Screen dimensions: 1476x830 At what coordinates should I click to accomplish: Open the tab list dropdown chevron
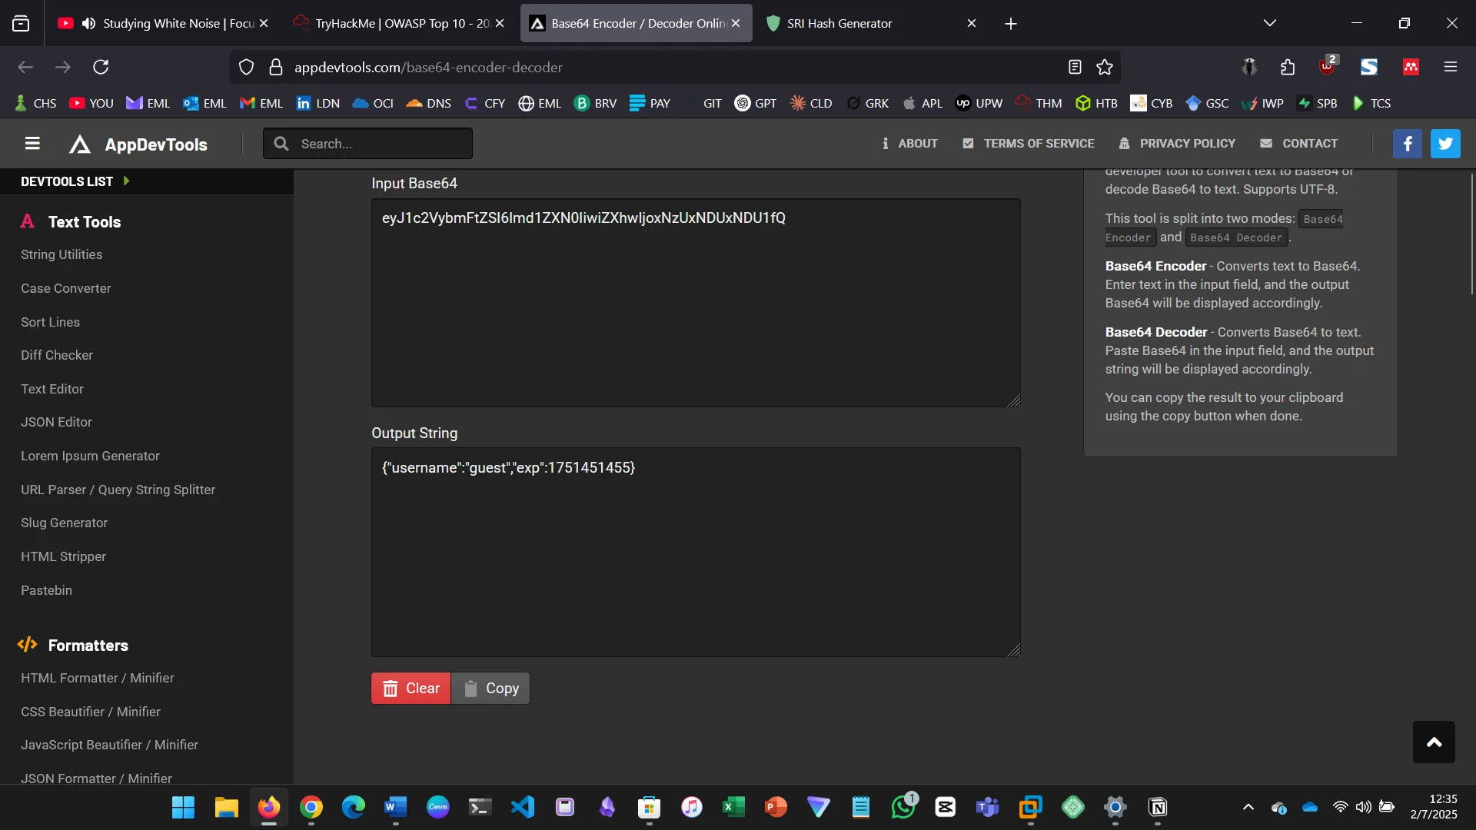(1270, 23)
